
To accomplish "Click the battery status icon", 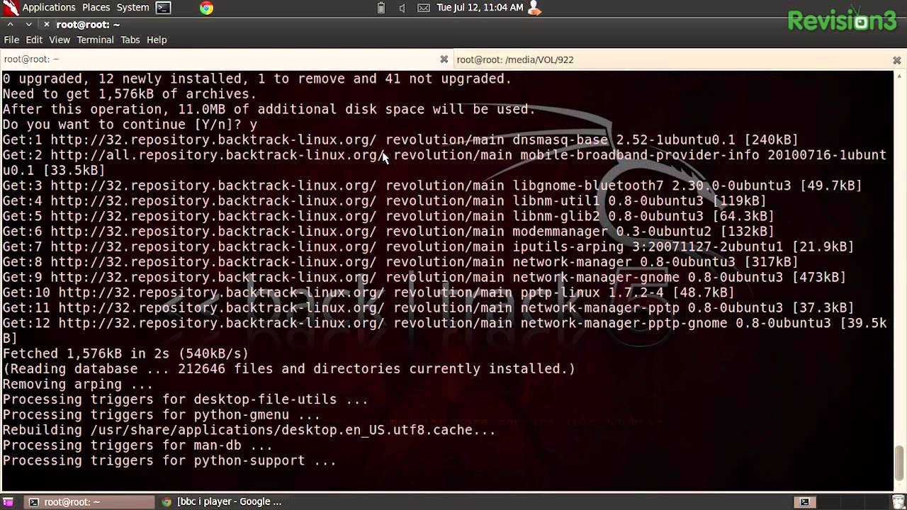I will click(x=381, y=8).
